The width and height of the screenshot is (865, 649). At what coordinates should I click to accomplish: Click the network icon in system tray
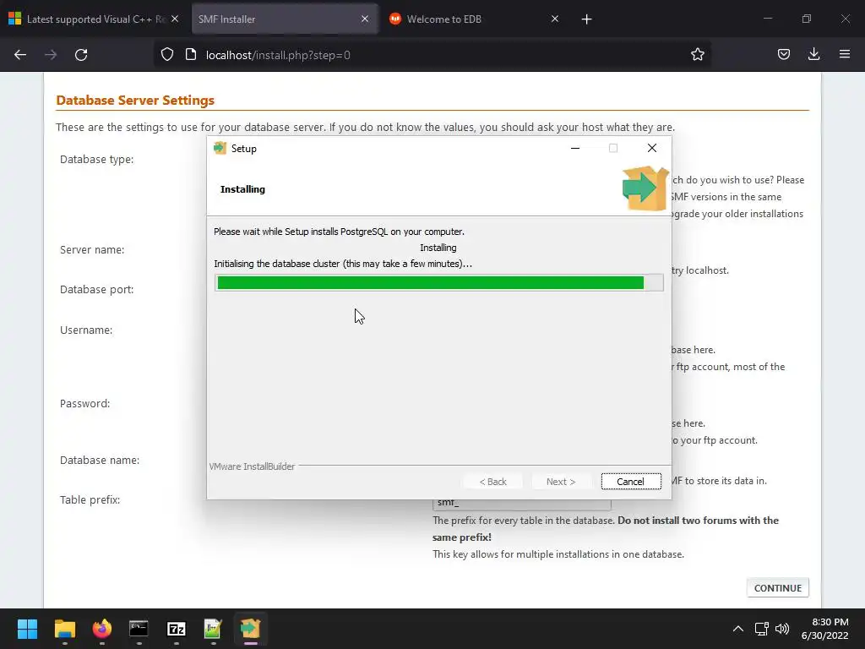coord(761,629)
